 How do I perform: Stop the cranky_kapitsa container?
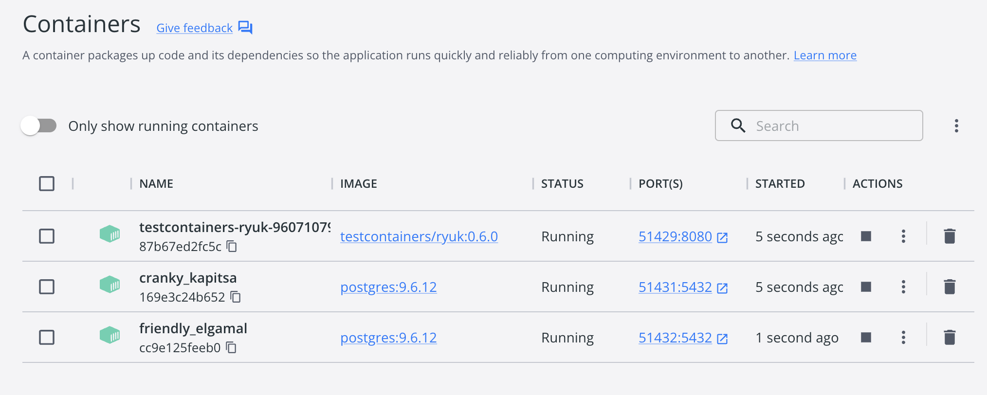pos(866,287)
